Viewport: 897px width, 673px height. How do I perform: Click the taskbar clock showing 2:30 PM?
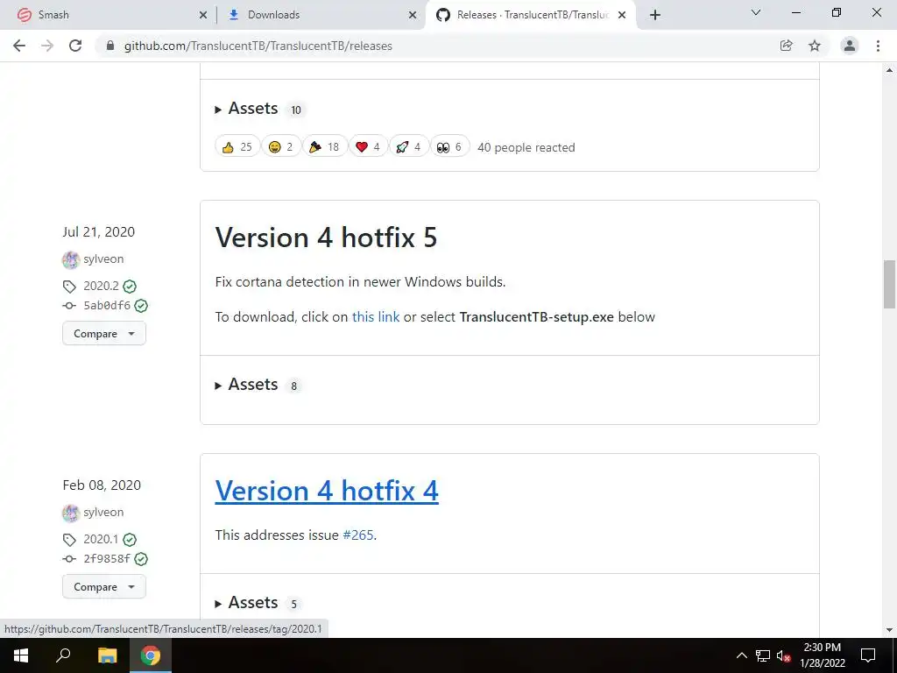pos(823,655)
